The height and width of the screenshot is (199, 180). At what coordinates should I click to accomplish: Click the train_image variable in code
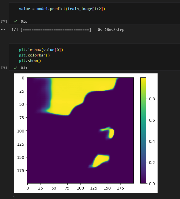pos(80,9)
